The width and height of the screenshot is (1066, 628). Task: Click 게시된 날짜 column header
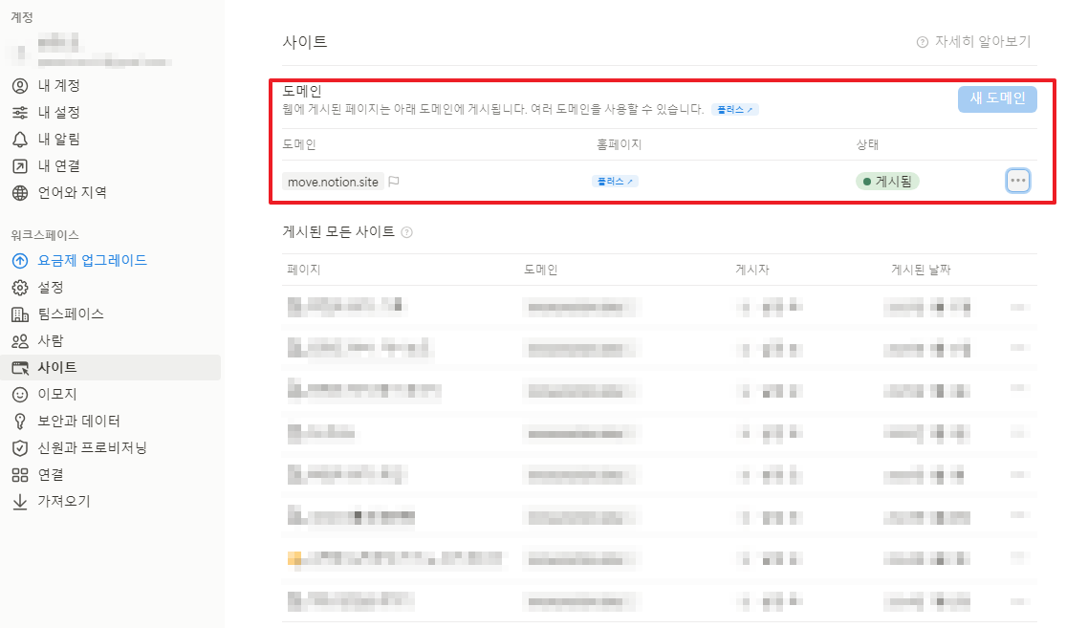[922, 270]
